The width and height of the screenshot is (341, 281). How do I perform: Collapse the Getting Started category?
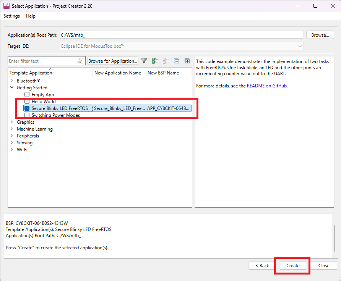point(12,88)
